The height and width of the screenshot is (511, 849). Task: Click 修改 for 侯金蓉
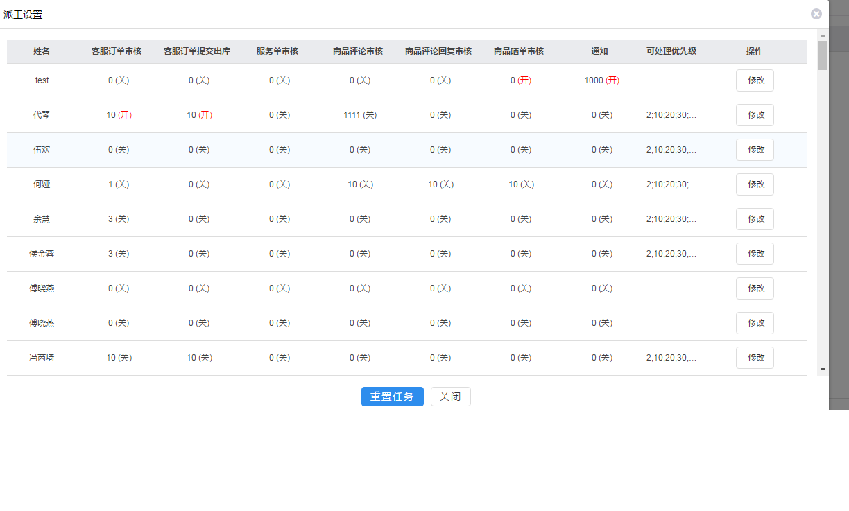pos(755,254)
